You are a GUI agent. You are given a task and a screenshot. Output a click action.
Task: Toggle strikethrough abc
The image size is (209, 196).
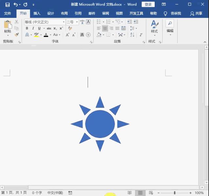coord(49,28)
